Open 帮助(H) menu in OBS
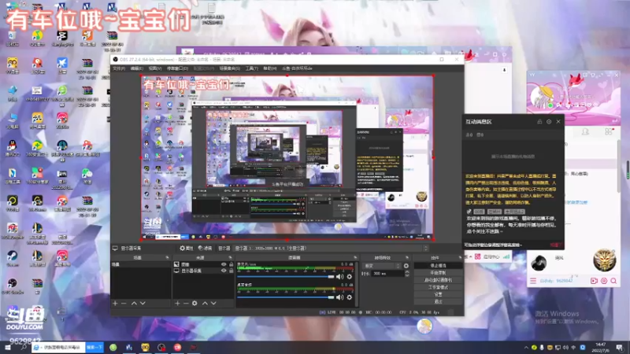 [270, 68]
